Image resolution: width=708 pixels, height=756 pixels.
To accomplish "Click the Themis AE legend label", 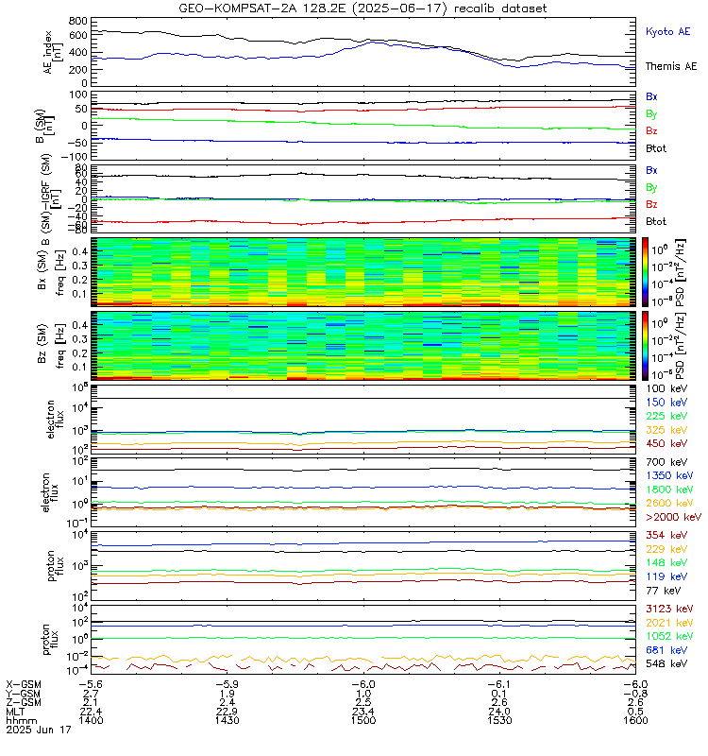I will tap(671, 66).
